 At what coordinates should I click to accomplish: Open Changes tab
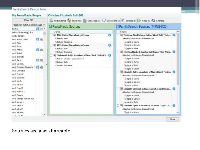pyautogui.click(x=158, y=21)
